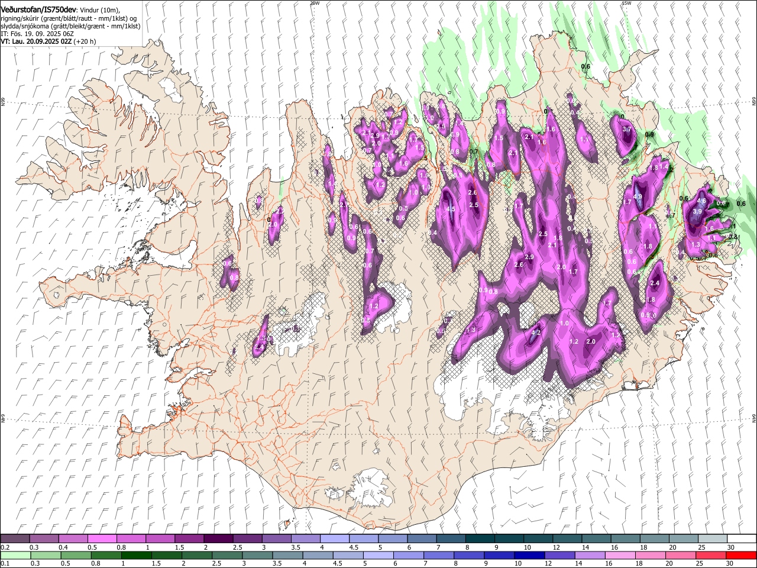Click the 'rigning/skúrir' legend description line
Screen dimensions: 757x568
coord(68,18)
